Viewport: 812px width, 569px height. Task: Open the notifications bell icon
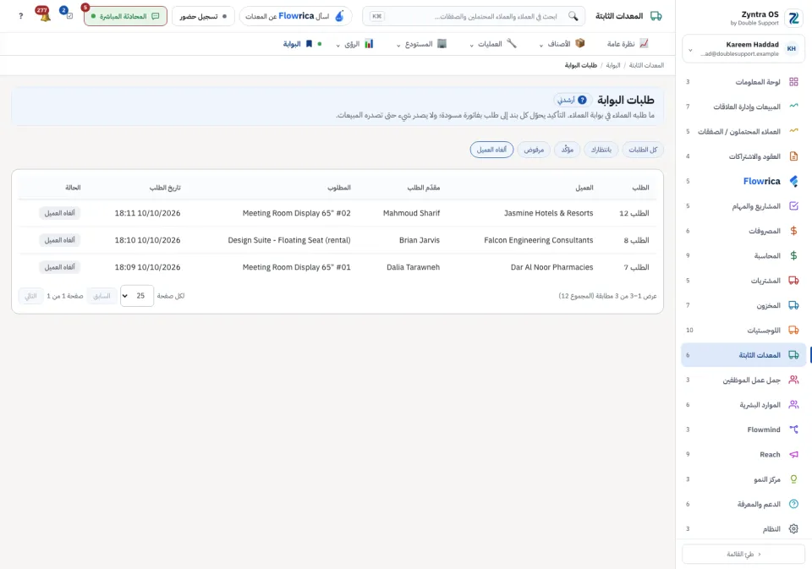tap(44, 15)
